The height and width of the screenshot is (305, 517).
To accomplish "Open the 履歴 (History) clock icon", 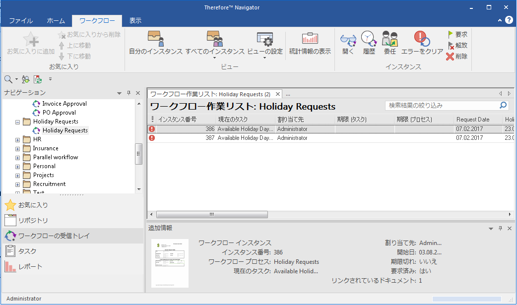I will tap(369, 39).
